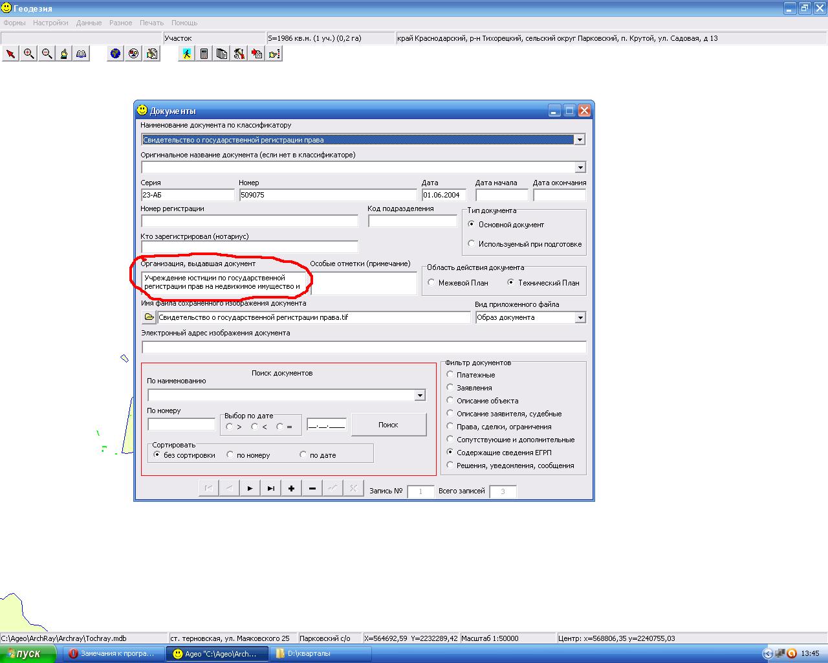Select the red arrow pointer tool
Image resolution: width=828 pixels, height=663 pixels.
pyautogui.click(x=10, y=54)
